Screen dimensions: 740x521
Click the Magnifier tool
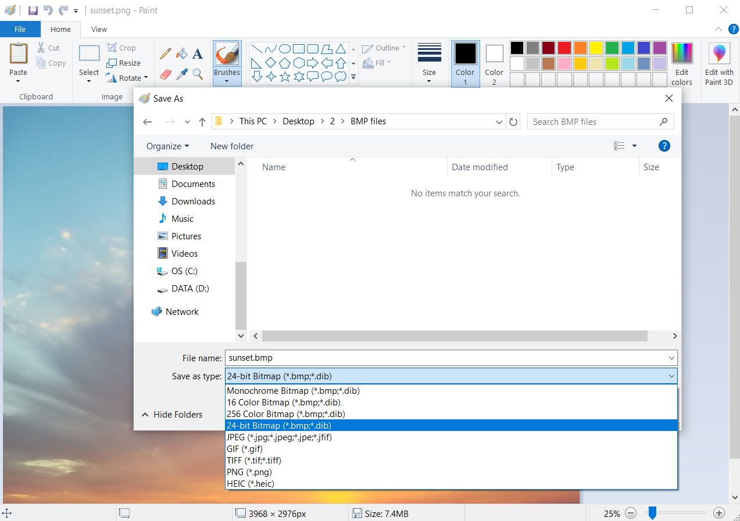click(198, 74)
